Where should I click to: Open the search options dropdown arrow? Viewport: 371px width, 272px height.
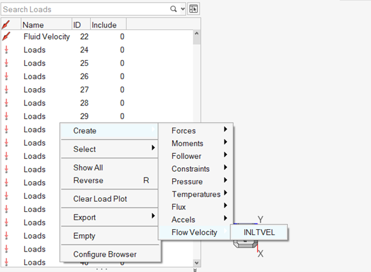click(183, 9)
